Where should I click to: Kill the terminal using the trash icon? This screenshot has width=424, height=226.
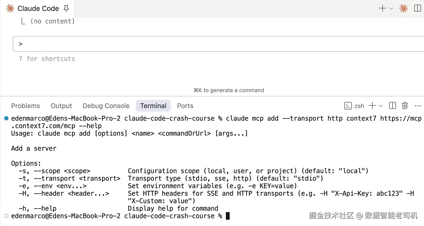[405, 106]
